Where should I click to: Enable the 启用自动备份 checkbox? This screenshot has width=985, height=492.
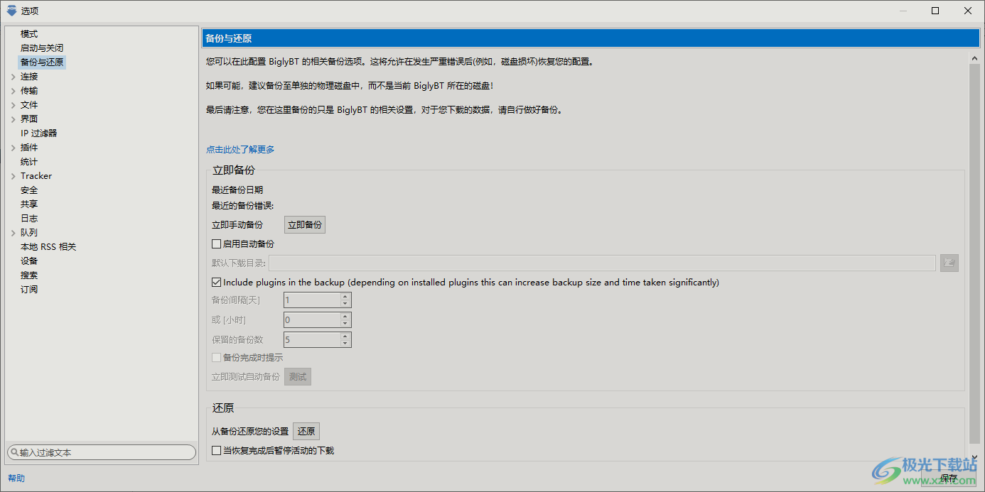click(217, 244)
